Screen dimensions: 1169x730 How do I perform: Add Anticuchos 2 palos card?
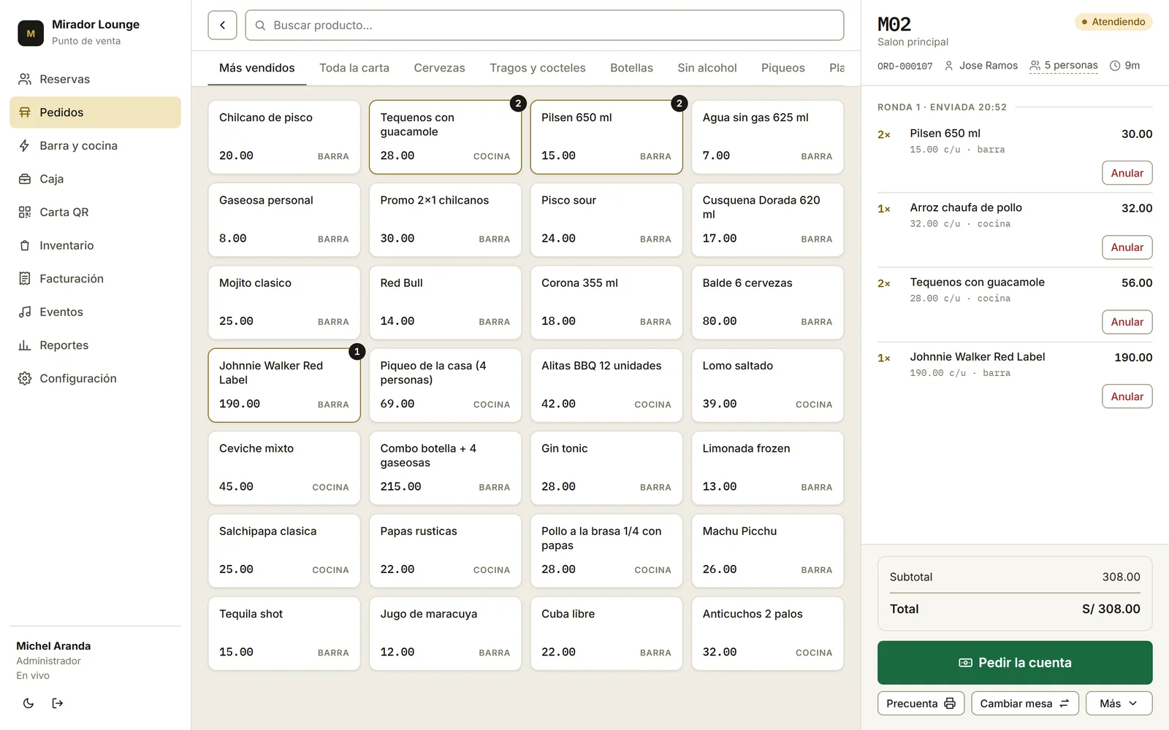coord(767,634)
